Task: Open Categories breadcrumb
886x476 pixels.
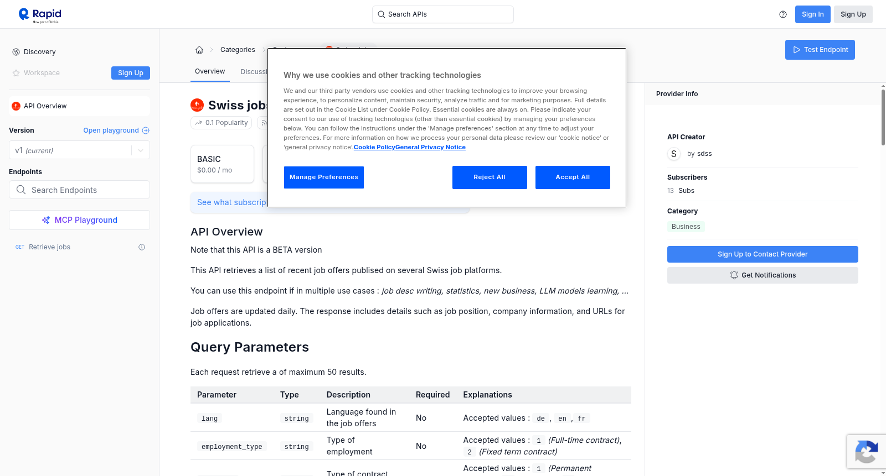Action: coord(238,50)
